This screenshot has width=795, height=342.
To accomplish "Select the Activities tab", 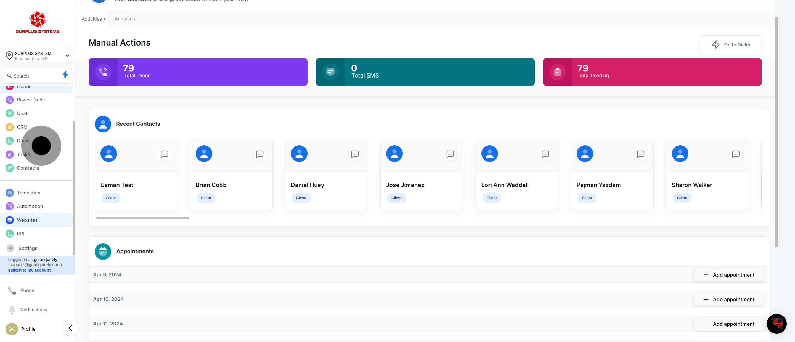I will pos(92,19).
